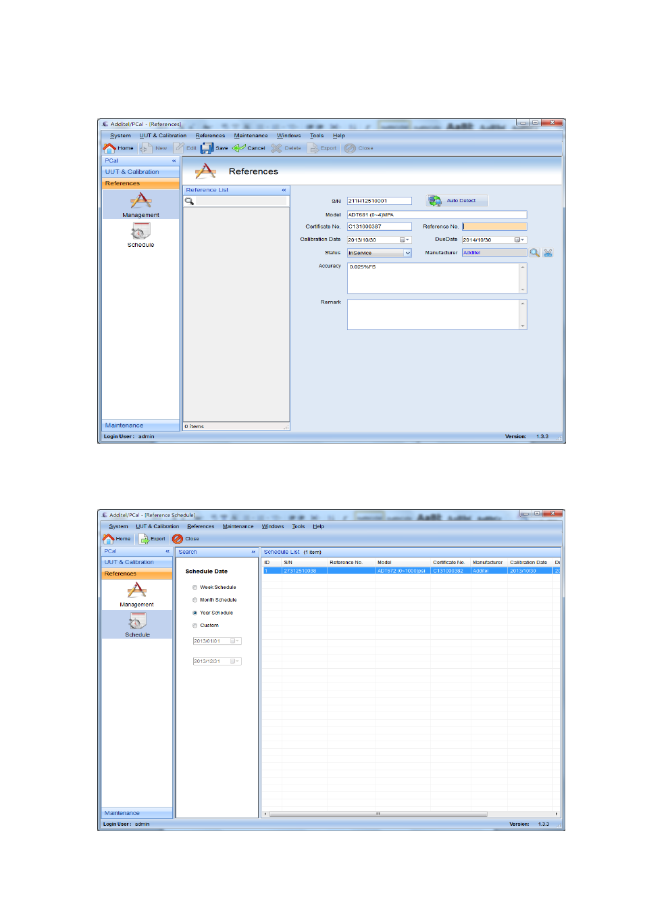645x913 pixels.
Task: Click Save floppy icon in References window
Action: pos(207,148)
